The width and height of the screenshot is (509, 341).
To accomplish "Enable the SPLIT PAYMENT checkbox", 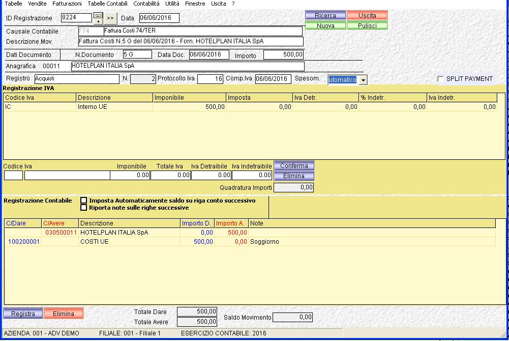I will click(440, 79).
